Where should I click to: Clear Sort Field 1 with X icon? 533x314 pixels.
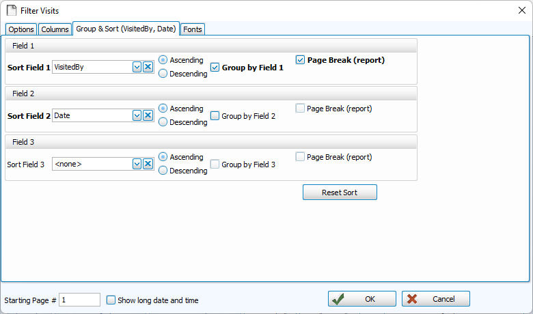click(x=148, y=67)
